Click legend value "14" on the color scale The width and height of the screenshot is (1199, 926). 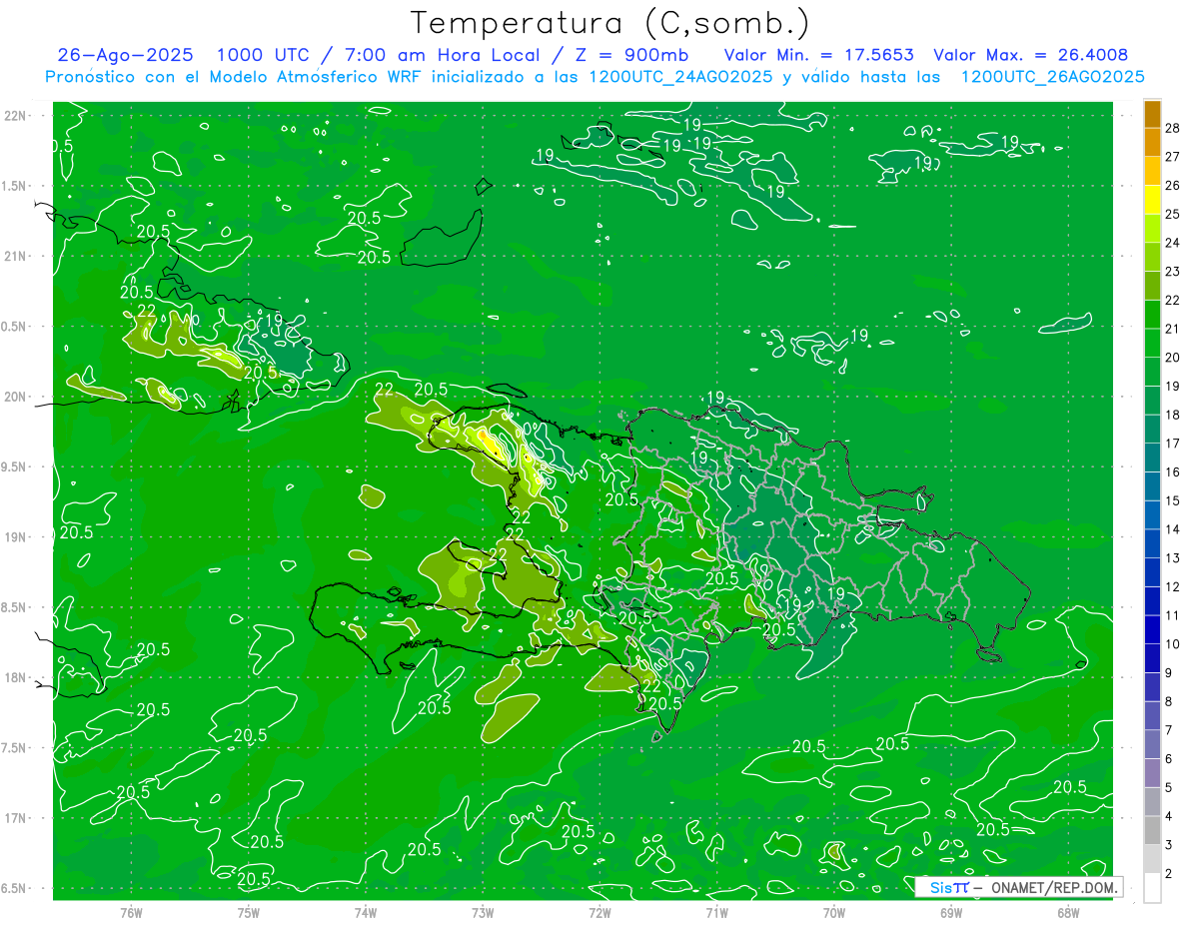1174,529
